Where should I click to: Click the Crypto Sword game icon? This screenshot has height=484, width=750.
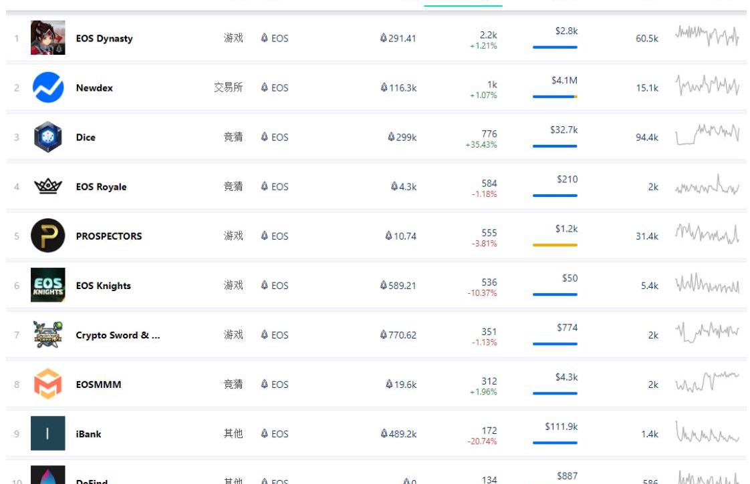[x=48, y=334]
